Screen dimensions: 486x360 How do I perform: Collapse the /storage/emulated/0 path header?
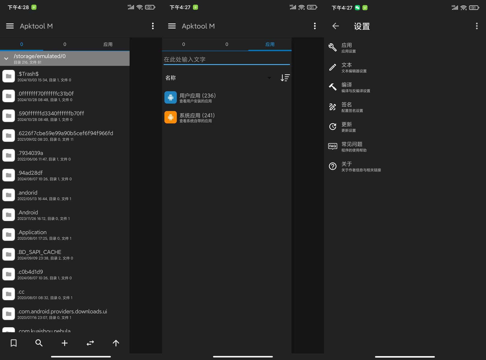(x=6, y=58)
